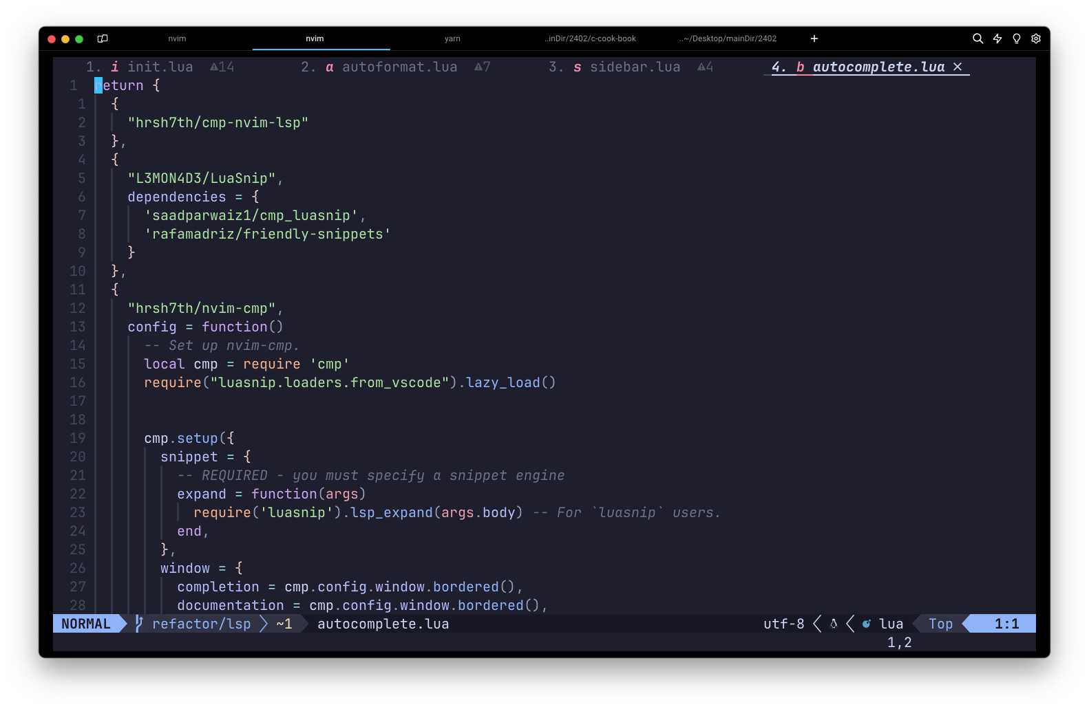1089x709 pixels.
Task: Click the NORMAL mode indicator
Action: point(86,624)
